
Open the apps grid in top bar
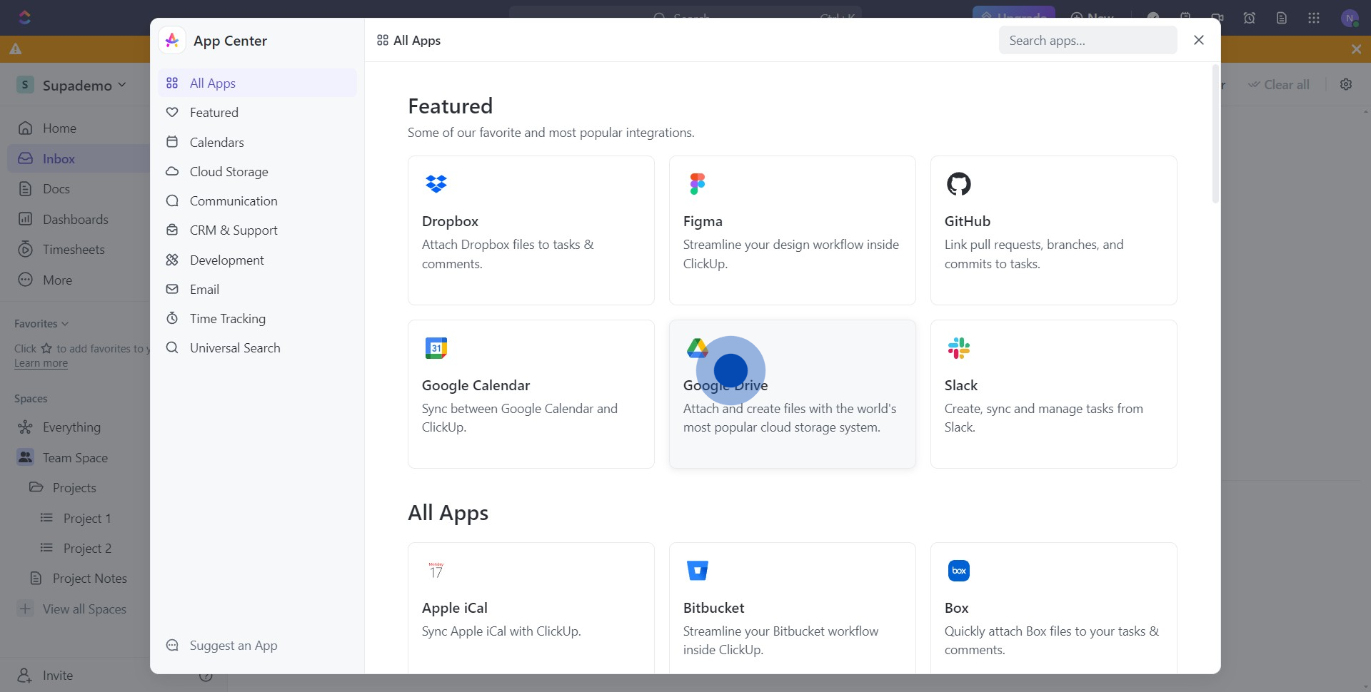point(1314,18)
